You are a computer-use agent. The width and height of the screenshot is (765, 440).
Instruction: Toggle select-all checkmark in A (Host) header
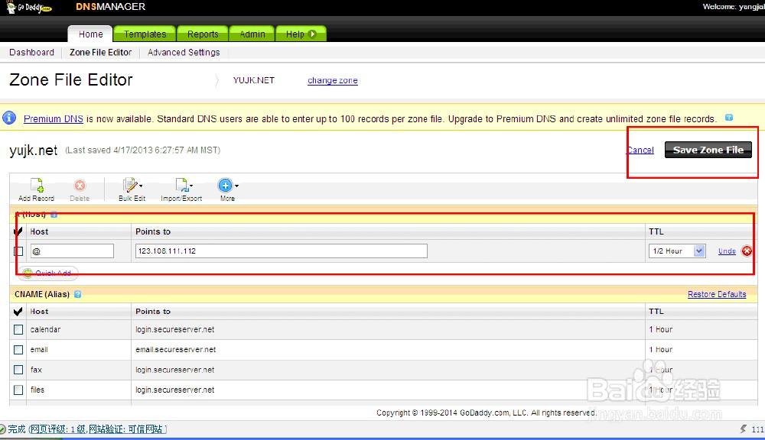click(x=18, y=231)
